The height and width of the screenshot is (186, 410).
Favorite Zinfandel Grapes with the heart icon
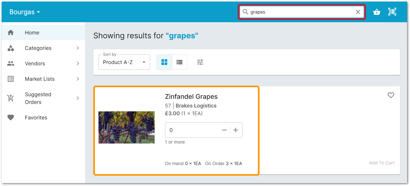(391, 95)
